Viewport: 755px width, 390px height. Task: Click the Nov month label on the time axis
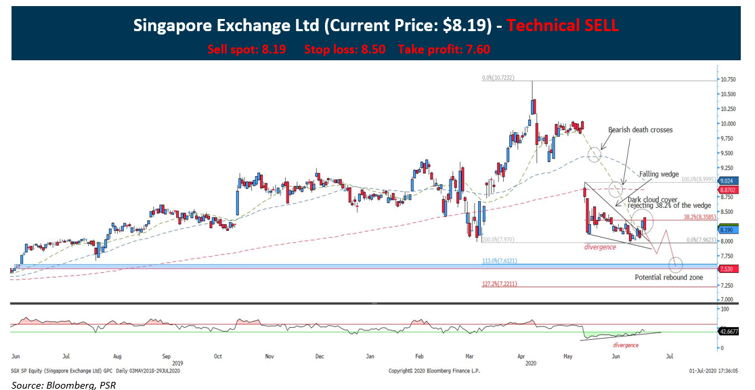[269, 357]
